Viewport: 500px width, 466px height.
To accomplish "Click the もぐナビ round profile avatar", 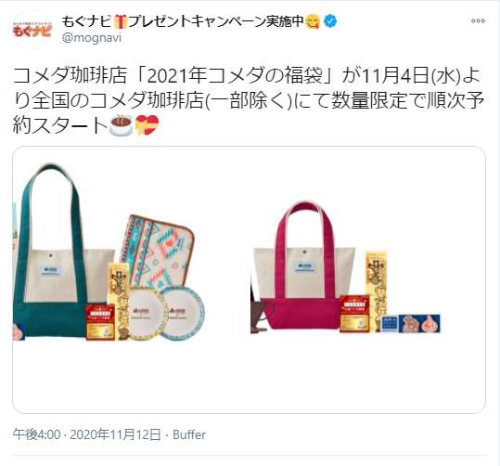I will tap(32, 30).
